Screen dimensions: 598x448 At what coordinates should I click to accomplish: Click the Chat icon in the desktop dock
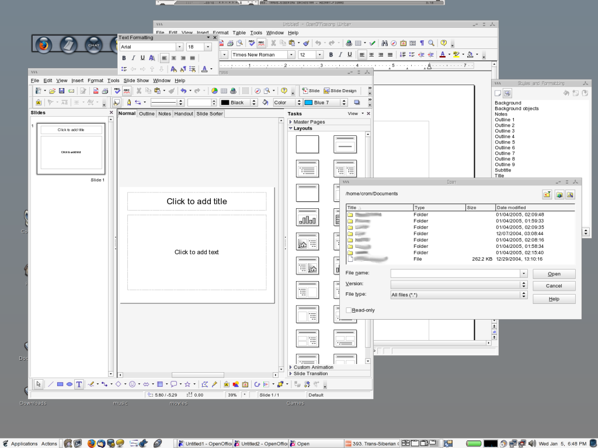point(93,45)
